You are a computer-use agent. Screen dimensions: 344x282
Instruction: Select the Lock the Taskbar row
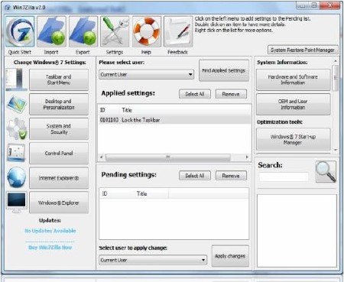tap(174, 120)
